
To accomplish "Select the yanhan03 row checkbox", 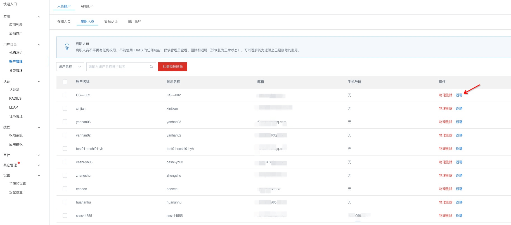I will pyautogui.click(x=65, y=122).
